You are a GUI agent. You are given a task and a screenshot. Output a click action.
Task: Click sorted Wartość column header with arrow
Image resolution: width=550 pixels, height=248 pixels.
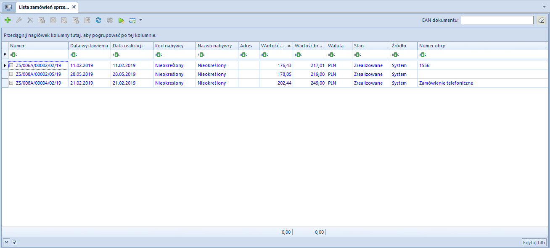276,46
